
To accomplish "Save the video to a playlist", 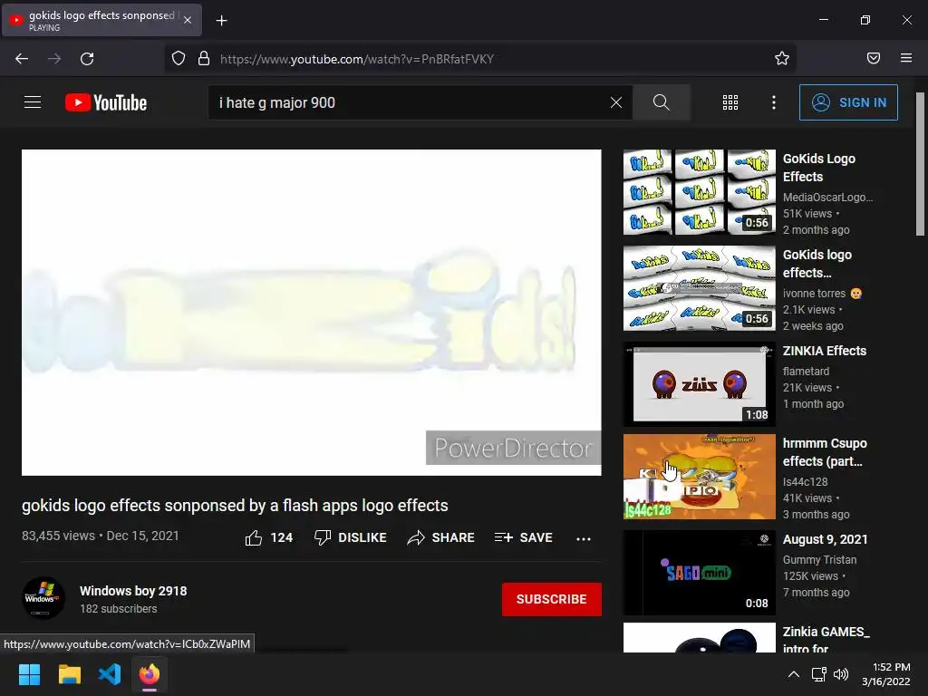I will (524, 537).
